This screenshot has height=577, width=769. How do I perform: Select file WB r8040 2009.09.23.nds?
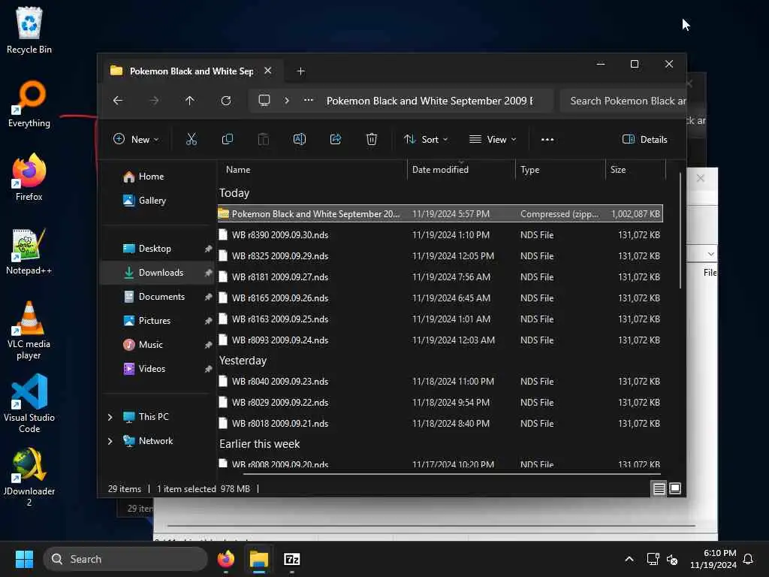tap(440, 382)
